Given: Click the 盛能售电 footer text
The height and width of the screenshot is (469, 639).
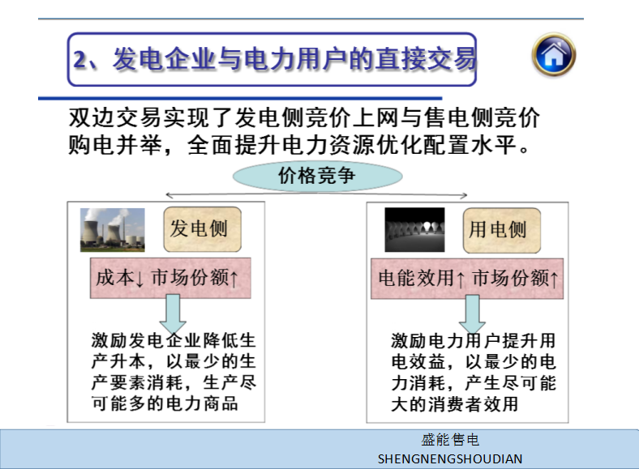Looking at the screenshot, I should 450,440.
